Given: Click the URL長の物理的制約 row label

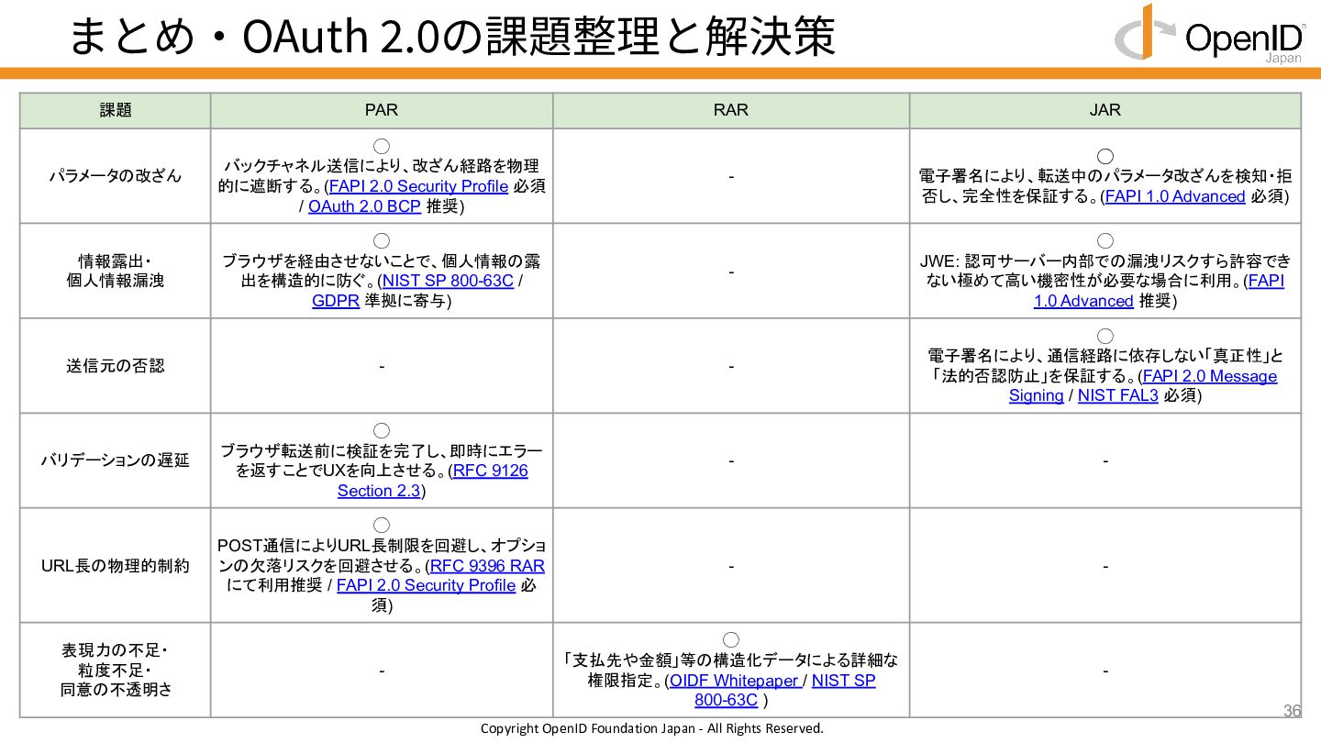Looking at the screenshot, I should (116, 566).
